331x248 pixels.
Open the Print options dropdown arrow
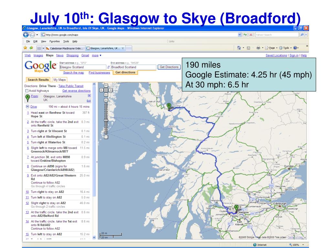[x=262, y=48]
